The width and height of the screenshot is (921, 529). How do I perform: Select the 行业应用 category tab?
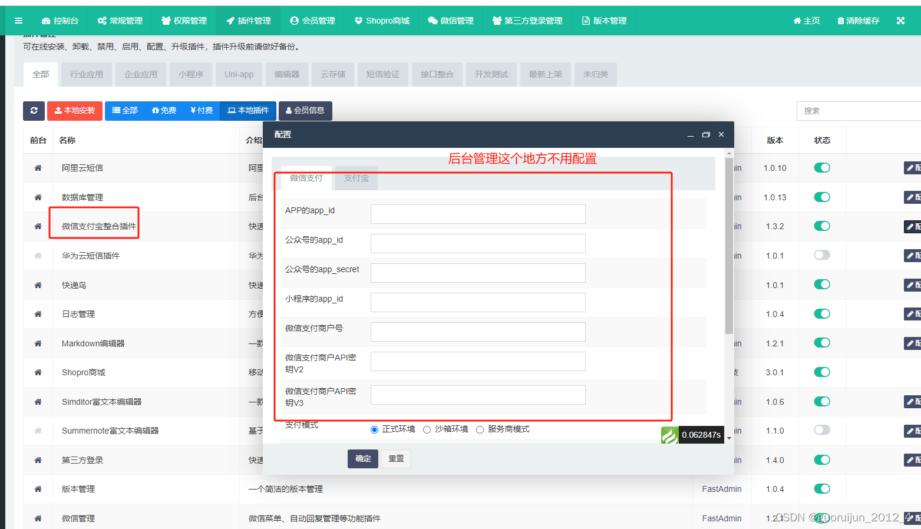coord(87,74)
